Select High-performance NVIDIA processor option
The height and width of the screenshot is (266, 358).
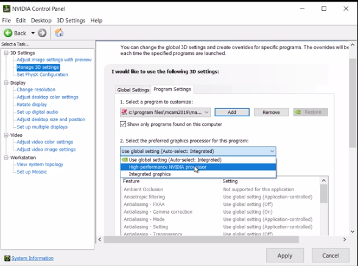click(198, 167)
